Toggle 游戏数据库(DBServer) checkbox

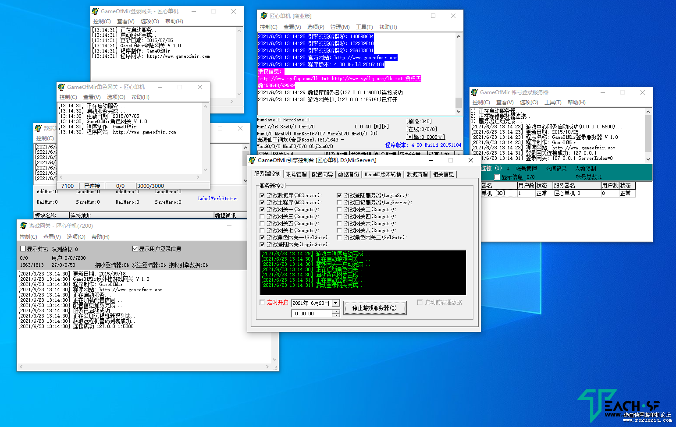tap(262, 195)
